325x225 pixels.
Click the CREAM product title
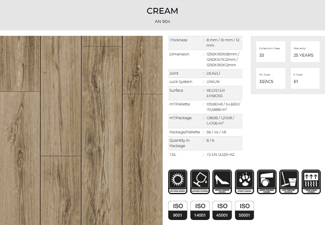click(x=162, y=11)
